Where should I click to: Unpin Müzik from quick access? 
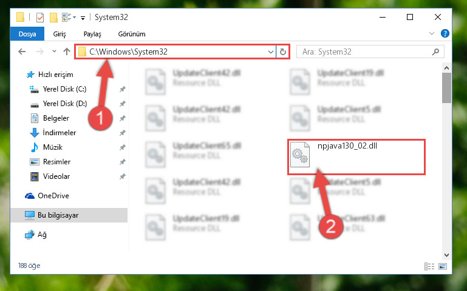(x=123, y=147)
